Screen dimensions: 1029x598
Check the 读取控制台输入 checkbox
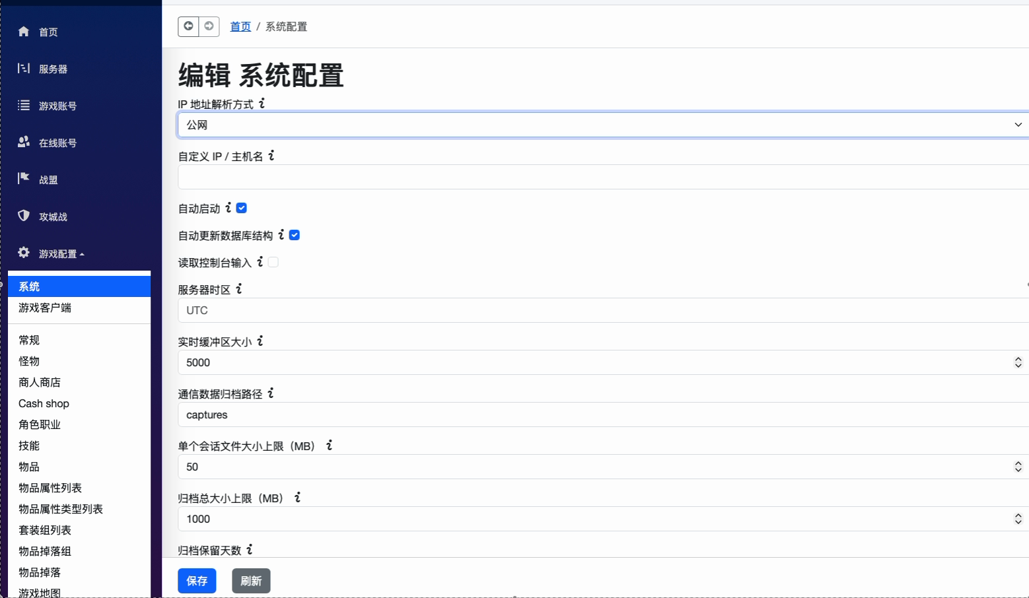tap(273, 262)
